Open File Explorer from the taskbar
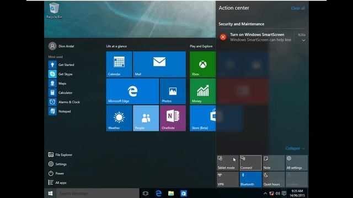 click(x=171, y=193)
